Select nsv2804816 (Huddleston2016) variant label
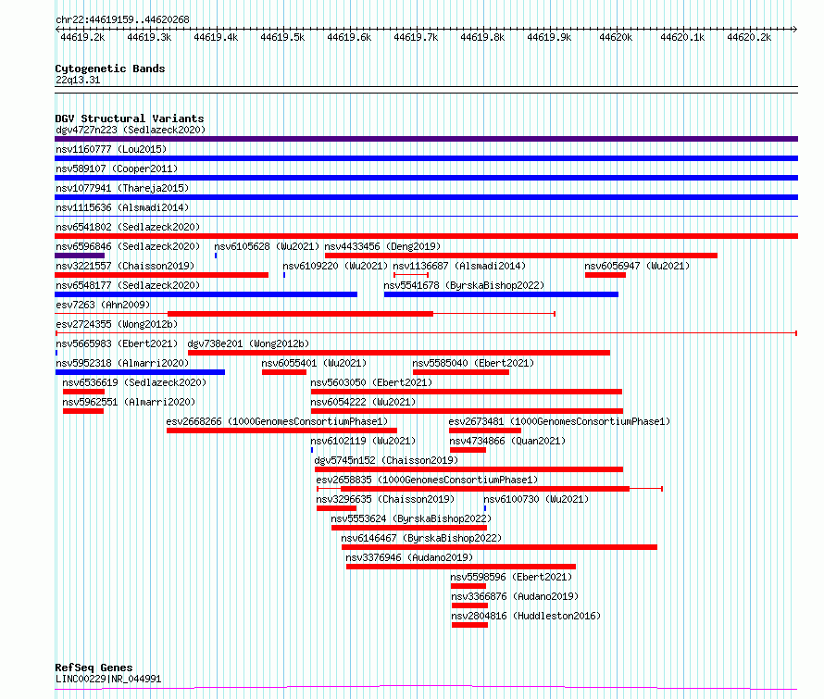Image resolution: width=824 pixels, height=699 pixels. tap(526, 616)
